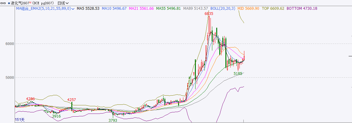
Task: Click the 4257 high price marker
Action: pyautogui.click(x=72, y=100)
